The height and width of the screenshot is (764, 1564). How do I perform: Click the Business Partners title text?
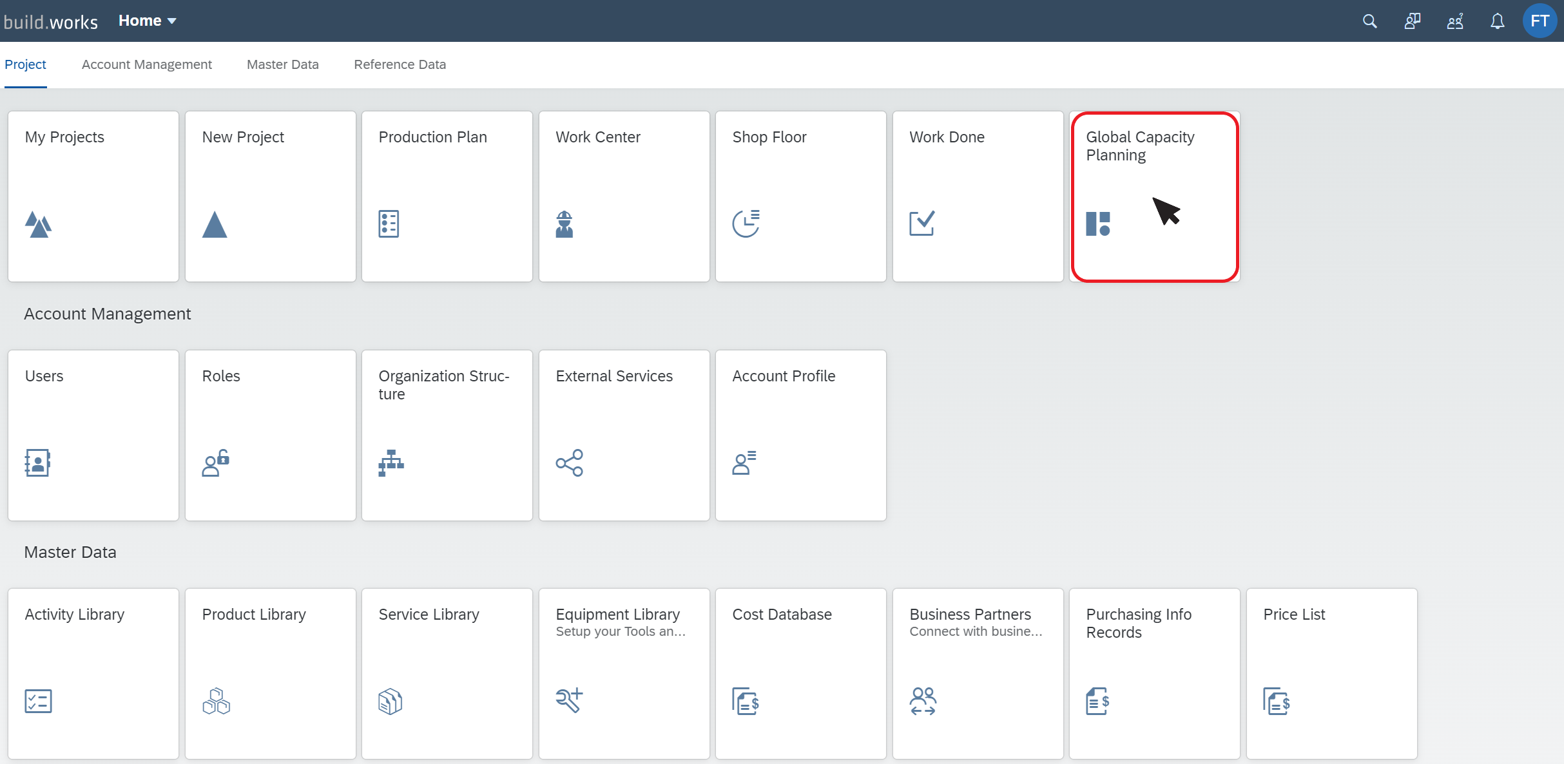click(x=970, y=615)
